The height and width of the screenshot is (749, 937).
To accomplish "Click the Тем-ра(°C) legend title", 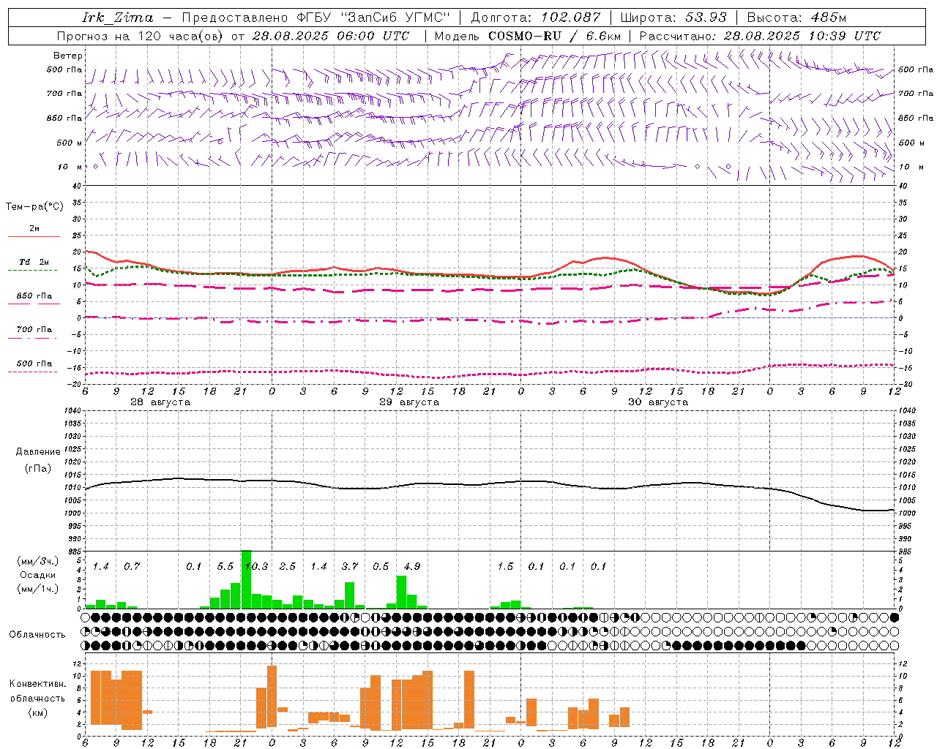I will (34, 207).
